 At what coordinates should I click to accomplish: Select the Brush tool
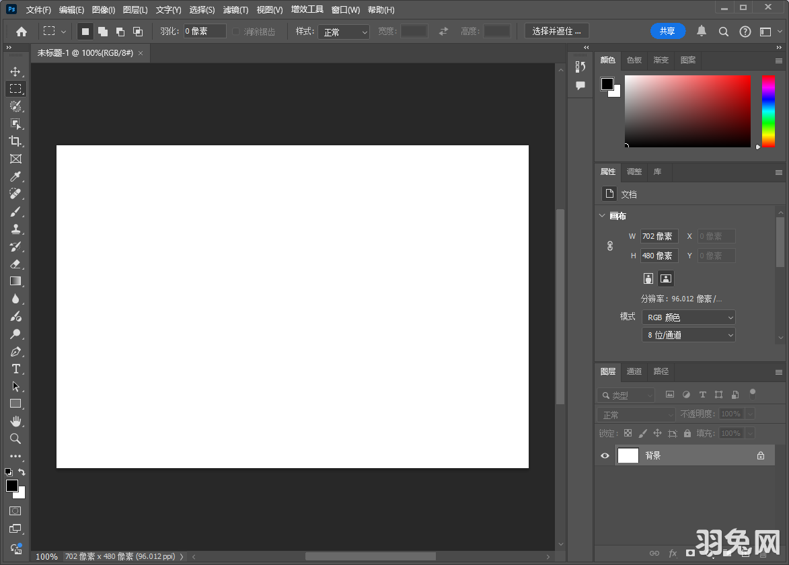click(x=15, y=211)
